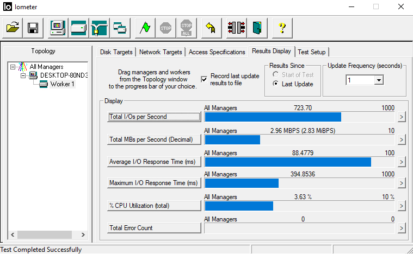Open arrow for Total I/Os per Second bar
Viewport: 413px width, 254px height.
[x=402, y=117]
